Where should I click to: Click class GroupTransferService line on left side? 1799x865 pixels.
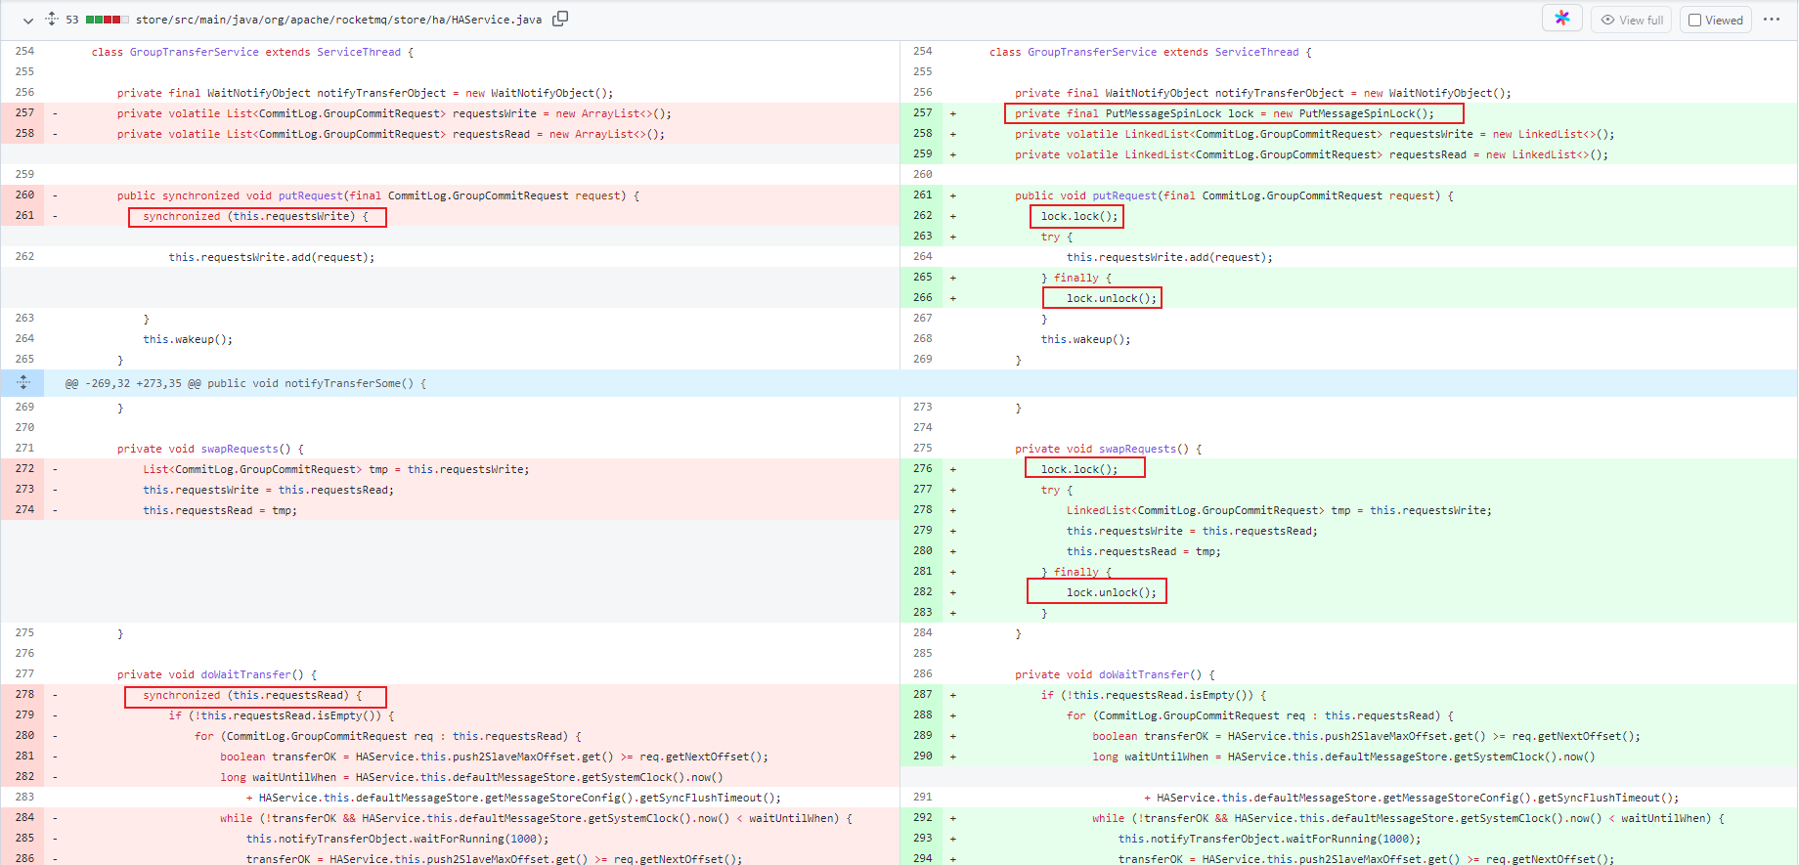(252, 52)
